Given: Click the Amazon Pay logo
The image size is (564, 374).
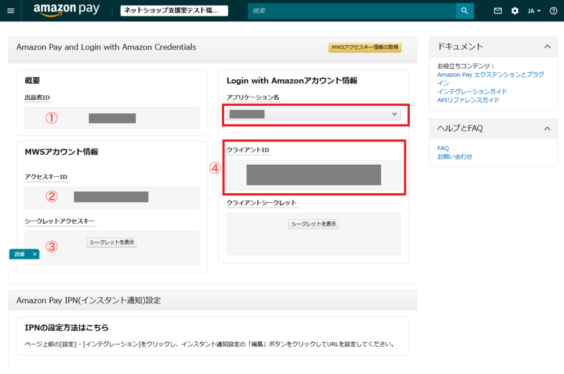Looking at the screenshot, I should pos(68,10).
